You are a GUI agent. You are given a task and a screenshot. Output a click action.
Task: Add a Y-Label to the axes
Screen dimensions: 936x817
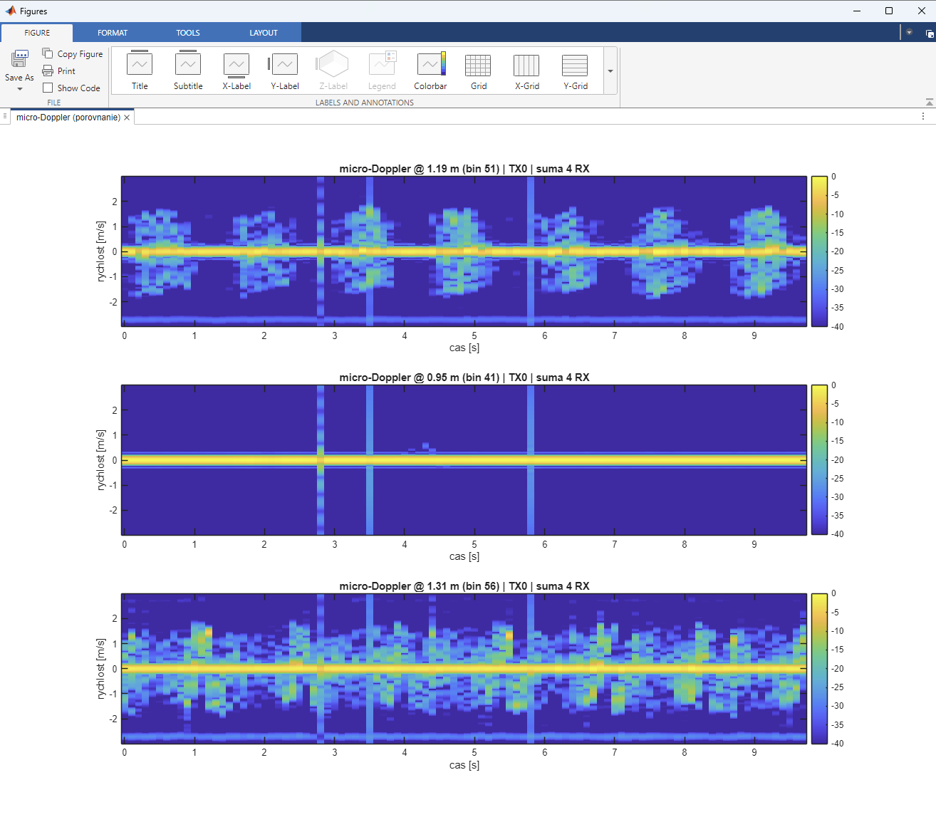[285, 71]
